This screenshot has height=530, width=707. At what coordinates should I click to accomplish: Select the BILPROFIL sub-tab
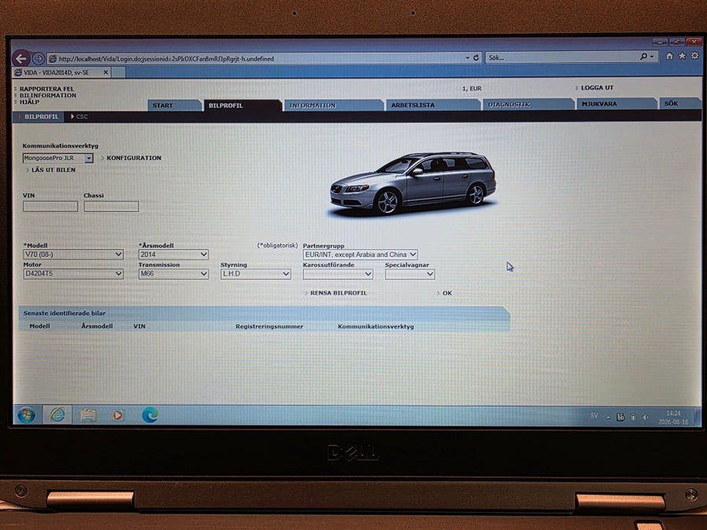click(41, 117)
